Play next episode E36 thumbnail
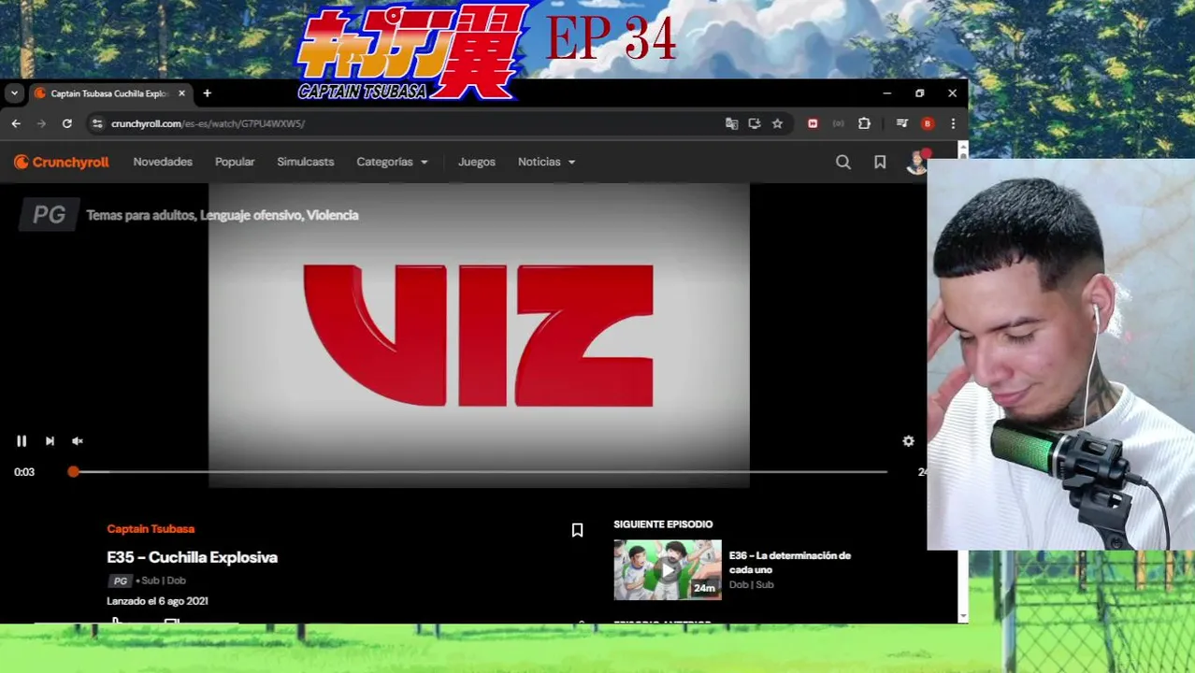Image resolution: width=1195 pixels, height=673 pixels. [x=668, y=569]
